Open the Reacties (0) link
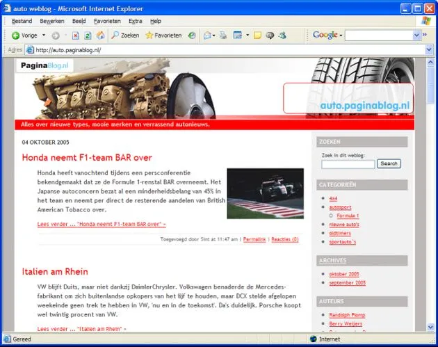The height and width of the screenshot is (347, 438). click(284, 239)
